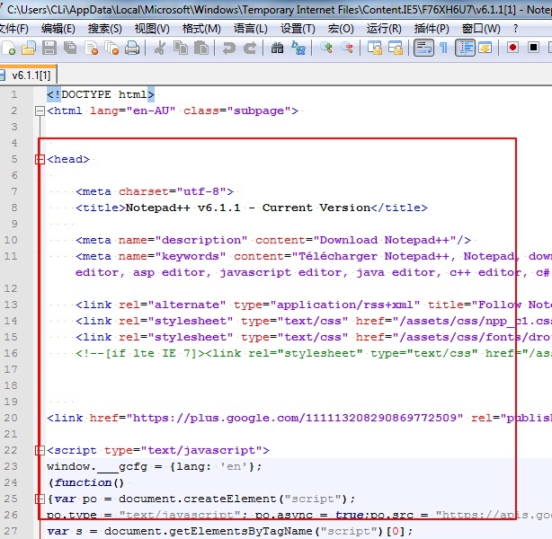
Task: Toggle indent guide display icon
Action: 465,48
